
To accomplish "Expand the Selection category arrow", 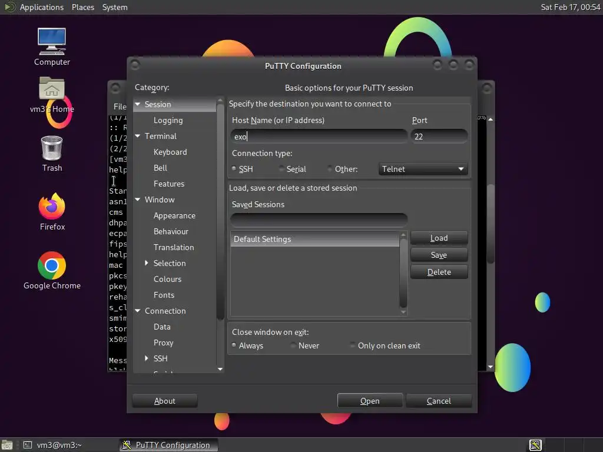I will point(147,263).
